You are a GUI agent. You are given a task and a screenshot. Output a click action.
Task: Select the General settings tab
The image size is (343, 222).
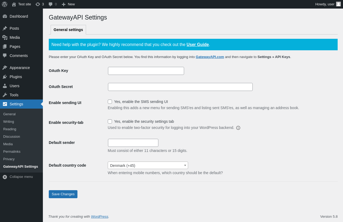pyautogui.click(x=68, y=30)
